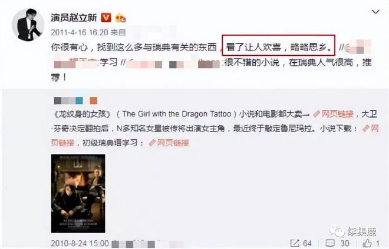Open the blurred original poster username
This screenshot has width=389, height=249.
75,100
